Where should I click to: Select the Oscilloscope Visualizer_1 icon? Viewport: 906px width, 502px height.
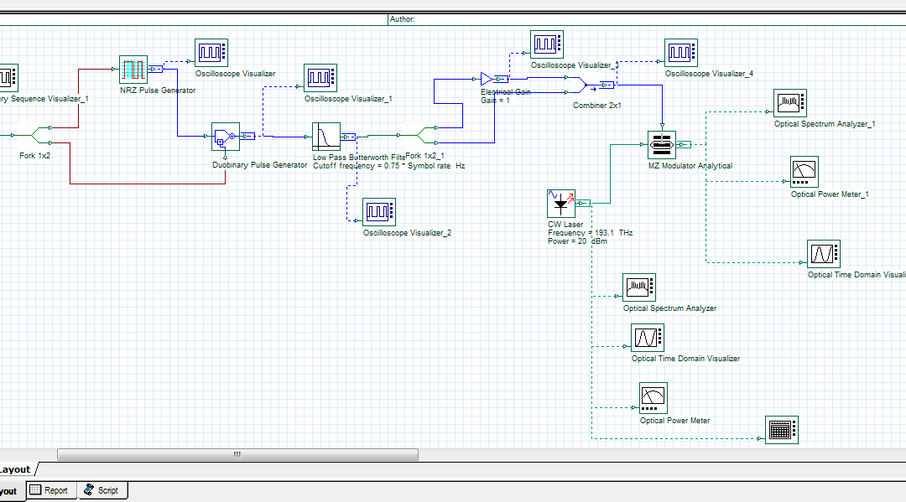(320, 78)
